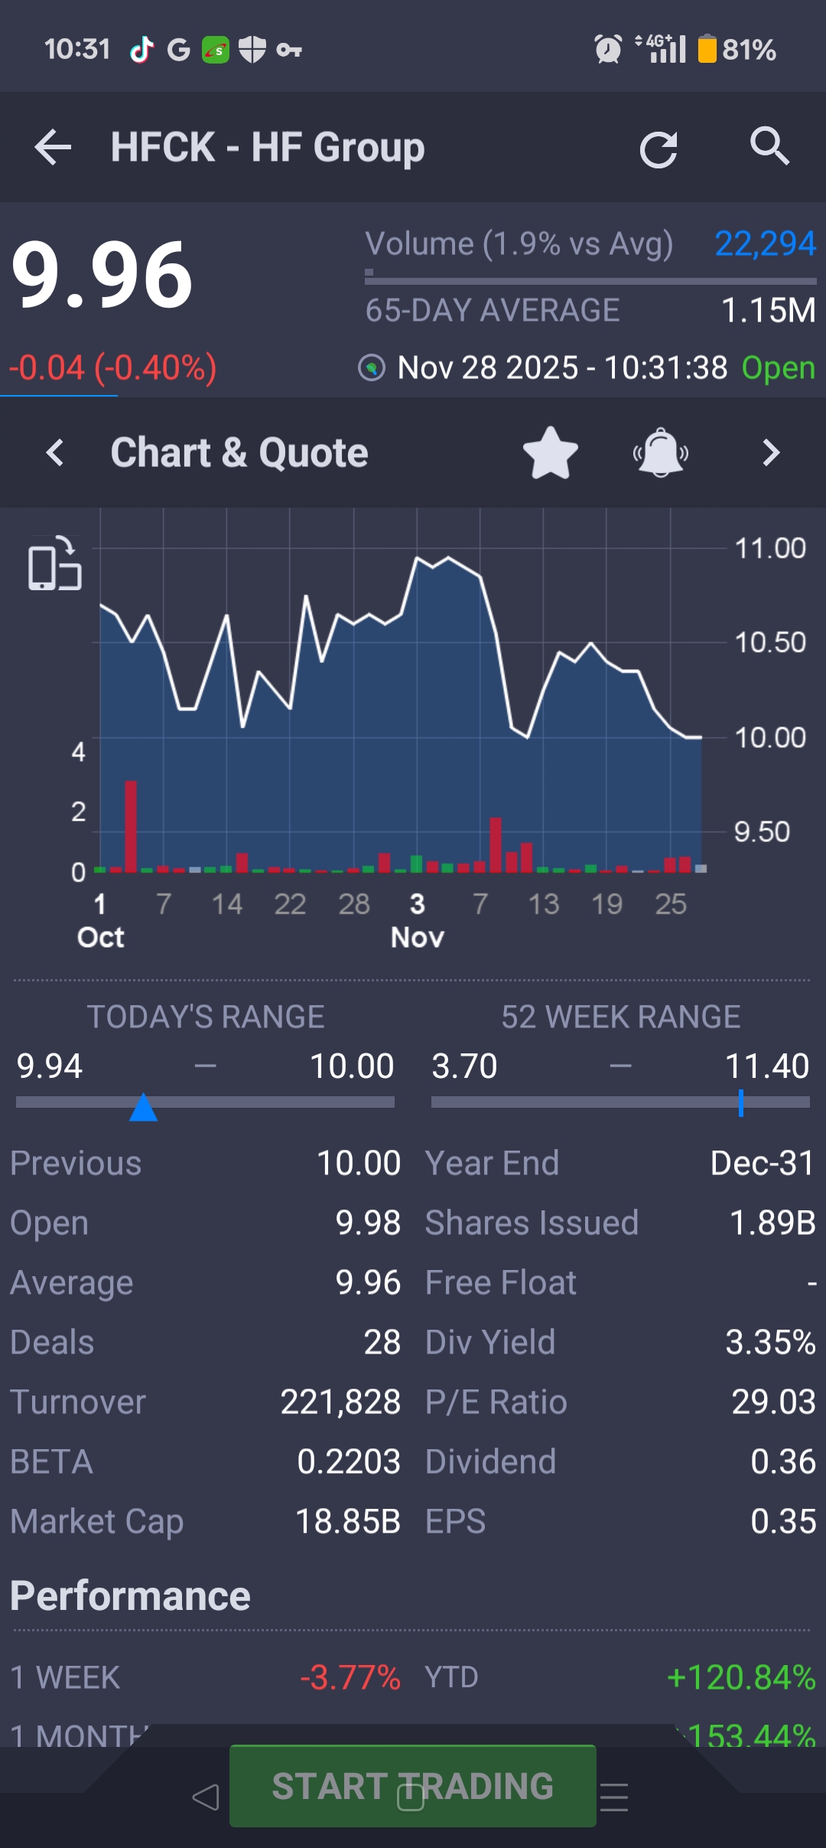
Task: Rotate chart using the device rotation icon
Action: 54,565
